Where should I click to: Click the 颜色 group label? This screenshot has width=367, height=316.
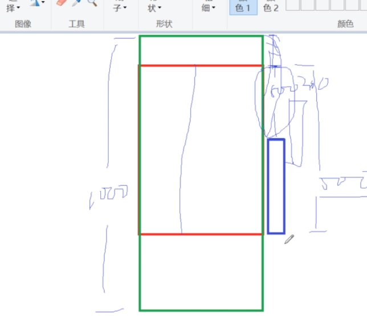click(x=345, y=24)
